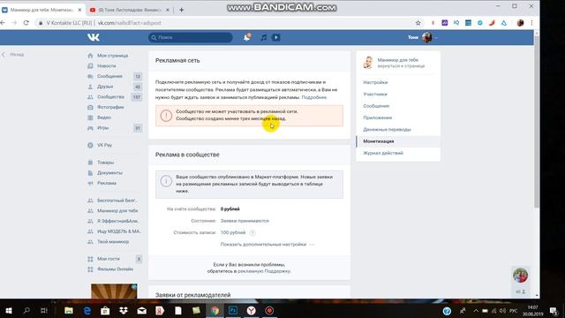This screenshot has height=318, width=565.
Task: Click the floating chat avatar thumbnail
Action: [520, 276]
